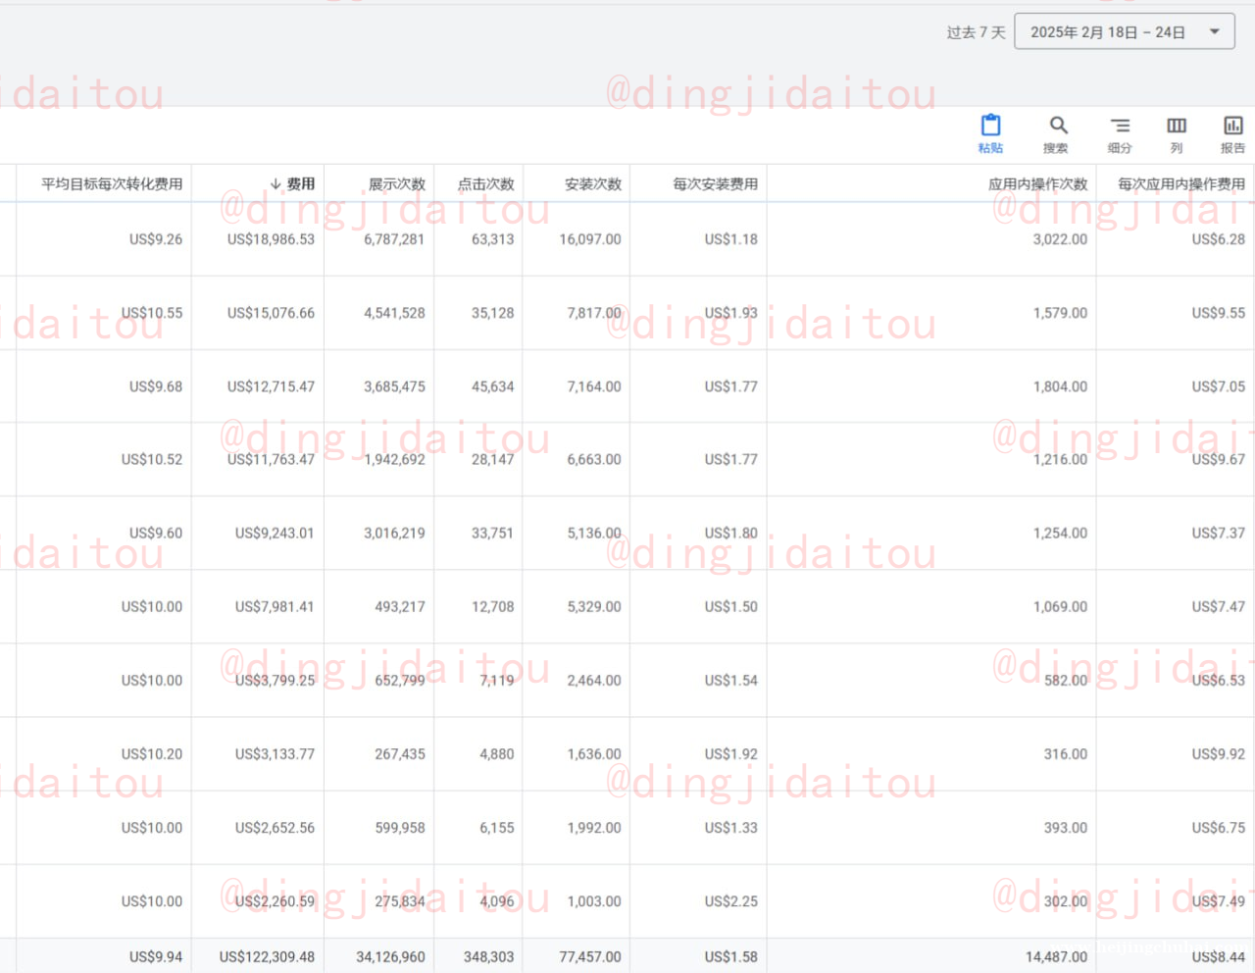Select in-app actions cell 316.00
The height and width of the screenshot is (973, 1255).
(x=1066, y=753)
